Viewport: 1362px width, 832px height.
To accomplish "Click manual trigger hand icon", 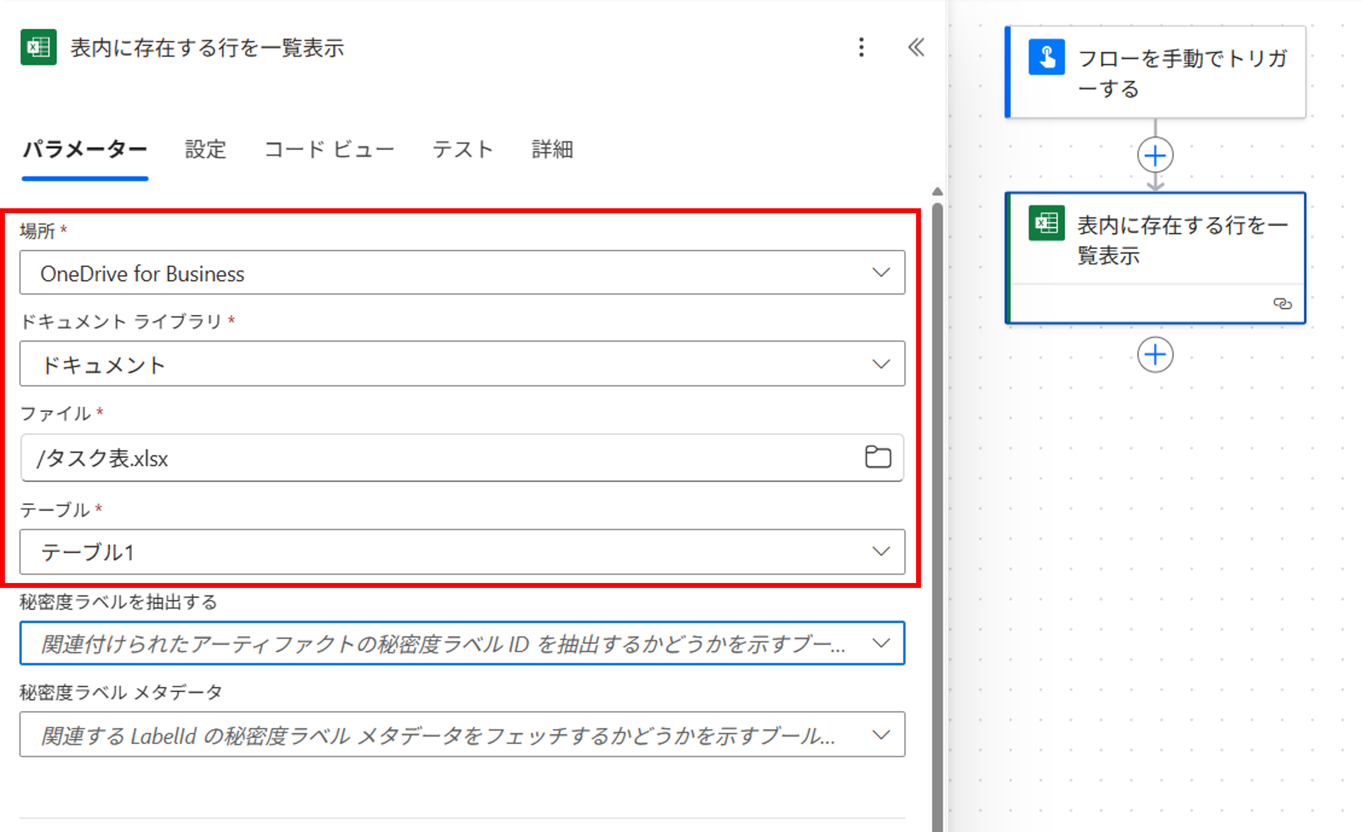I will (1046, 57).
